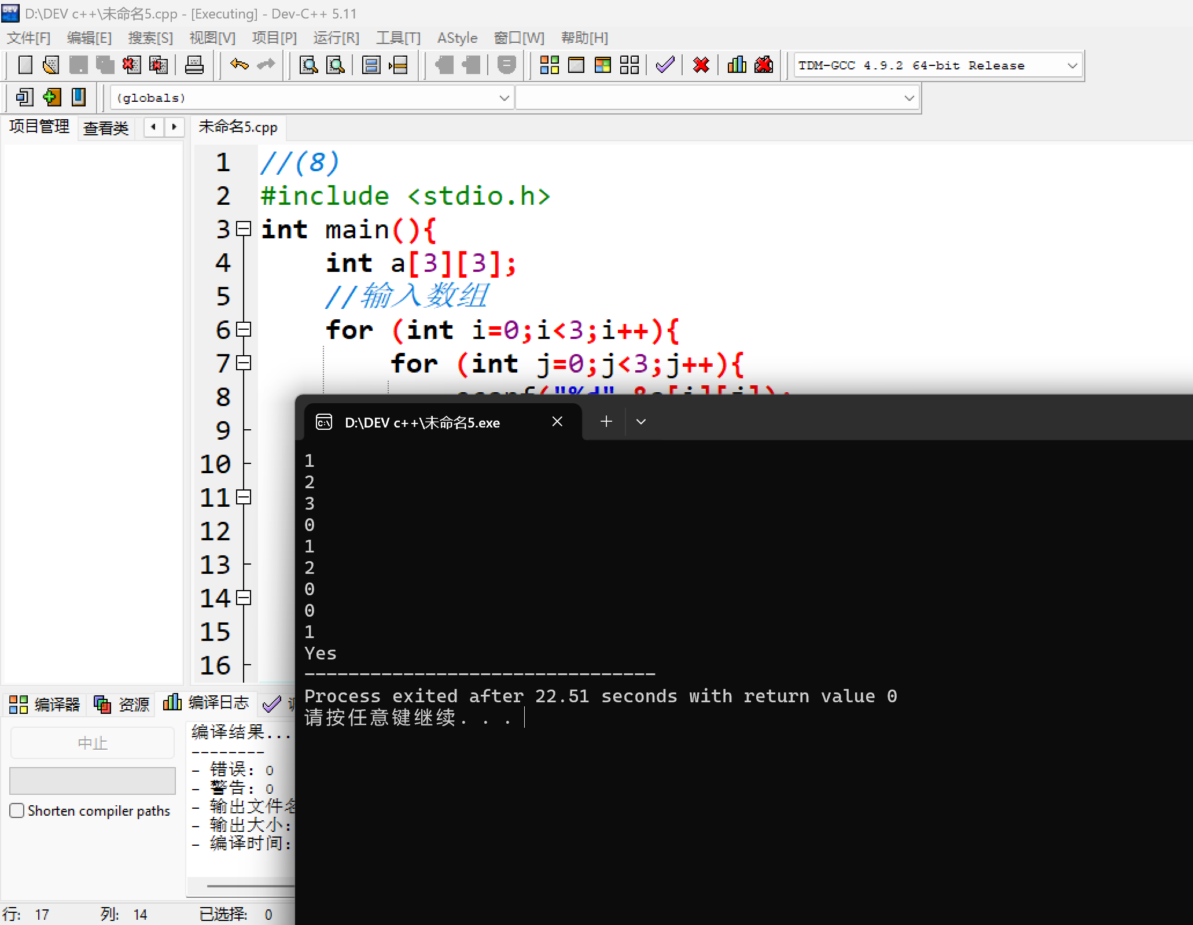
Task: Collapse fold marker at line 11
Action: click(244, 497)
